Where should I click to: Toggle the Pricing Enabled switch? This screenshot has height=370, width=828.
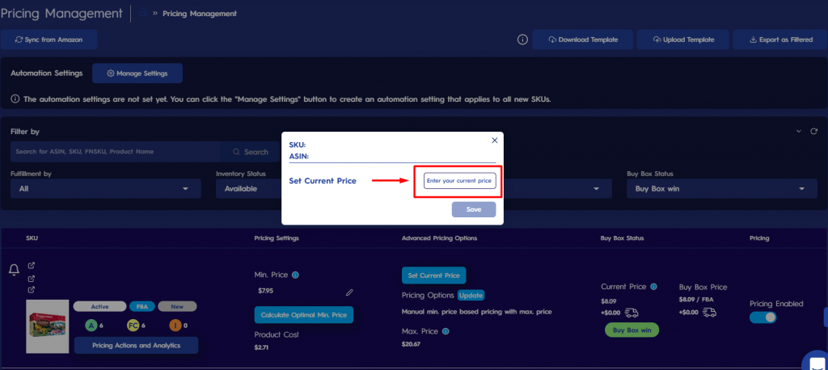763,317
